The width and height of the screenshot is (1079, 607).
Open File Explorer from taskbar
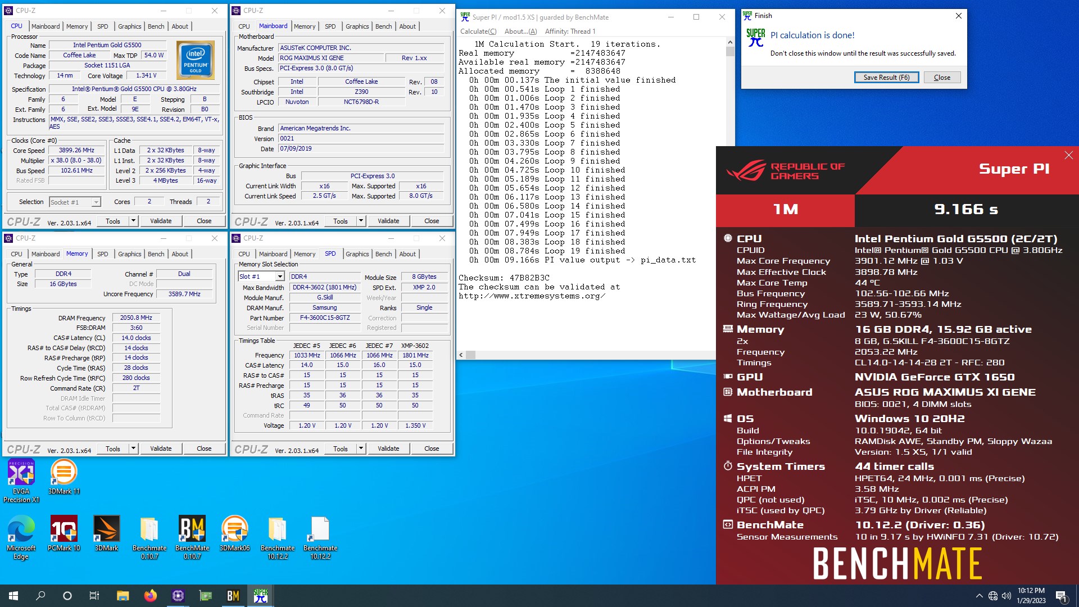tap(123, 596)
